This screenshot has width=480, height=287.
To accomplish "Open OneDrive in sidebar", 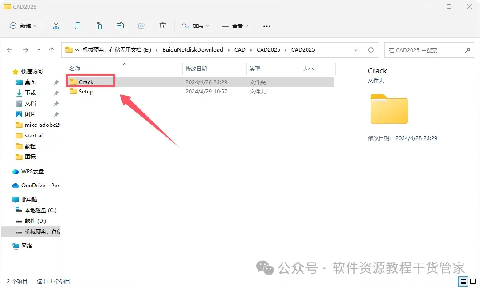I will coord(36,185).
